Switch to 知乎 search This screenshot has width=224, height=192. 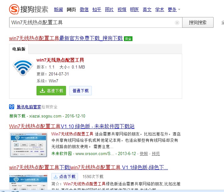97,9
